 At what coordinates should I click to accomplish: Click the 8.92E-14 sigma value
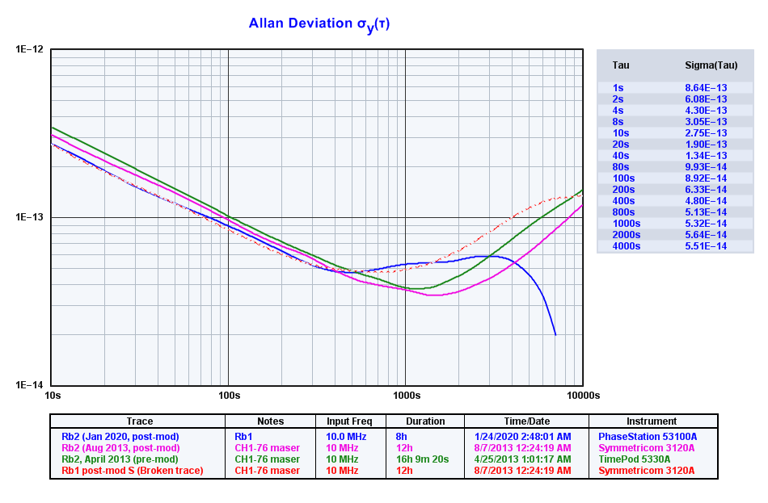706,178
